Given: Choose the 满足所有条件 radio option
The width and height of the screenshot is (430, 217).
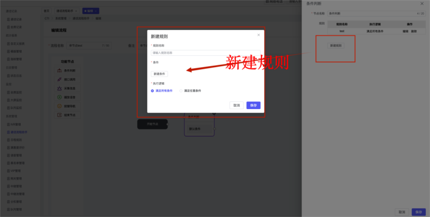Looking at the screenshot, I should [x=152, y=90].
